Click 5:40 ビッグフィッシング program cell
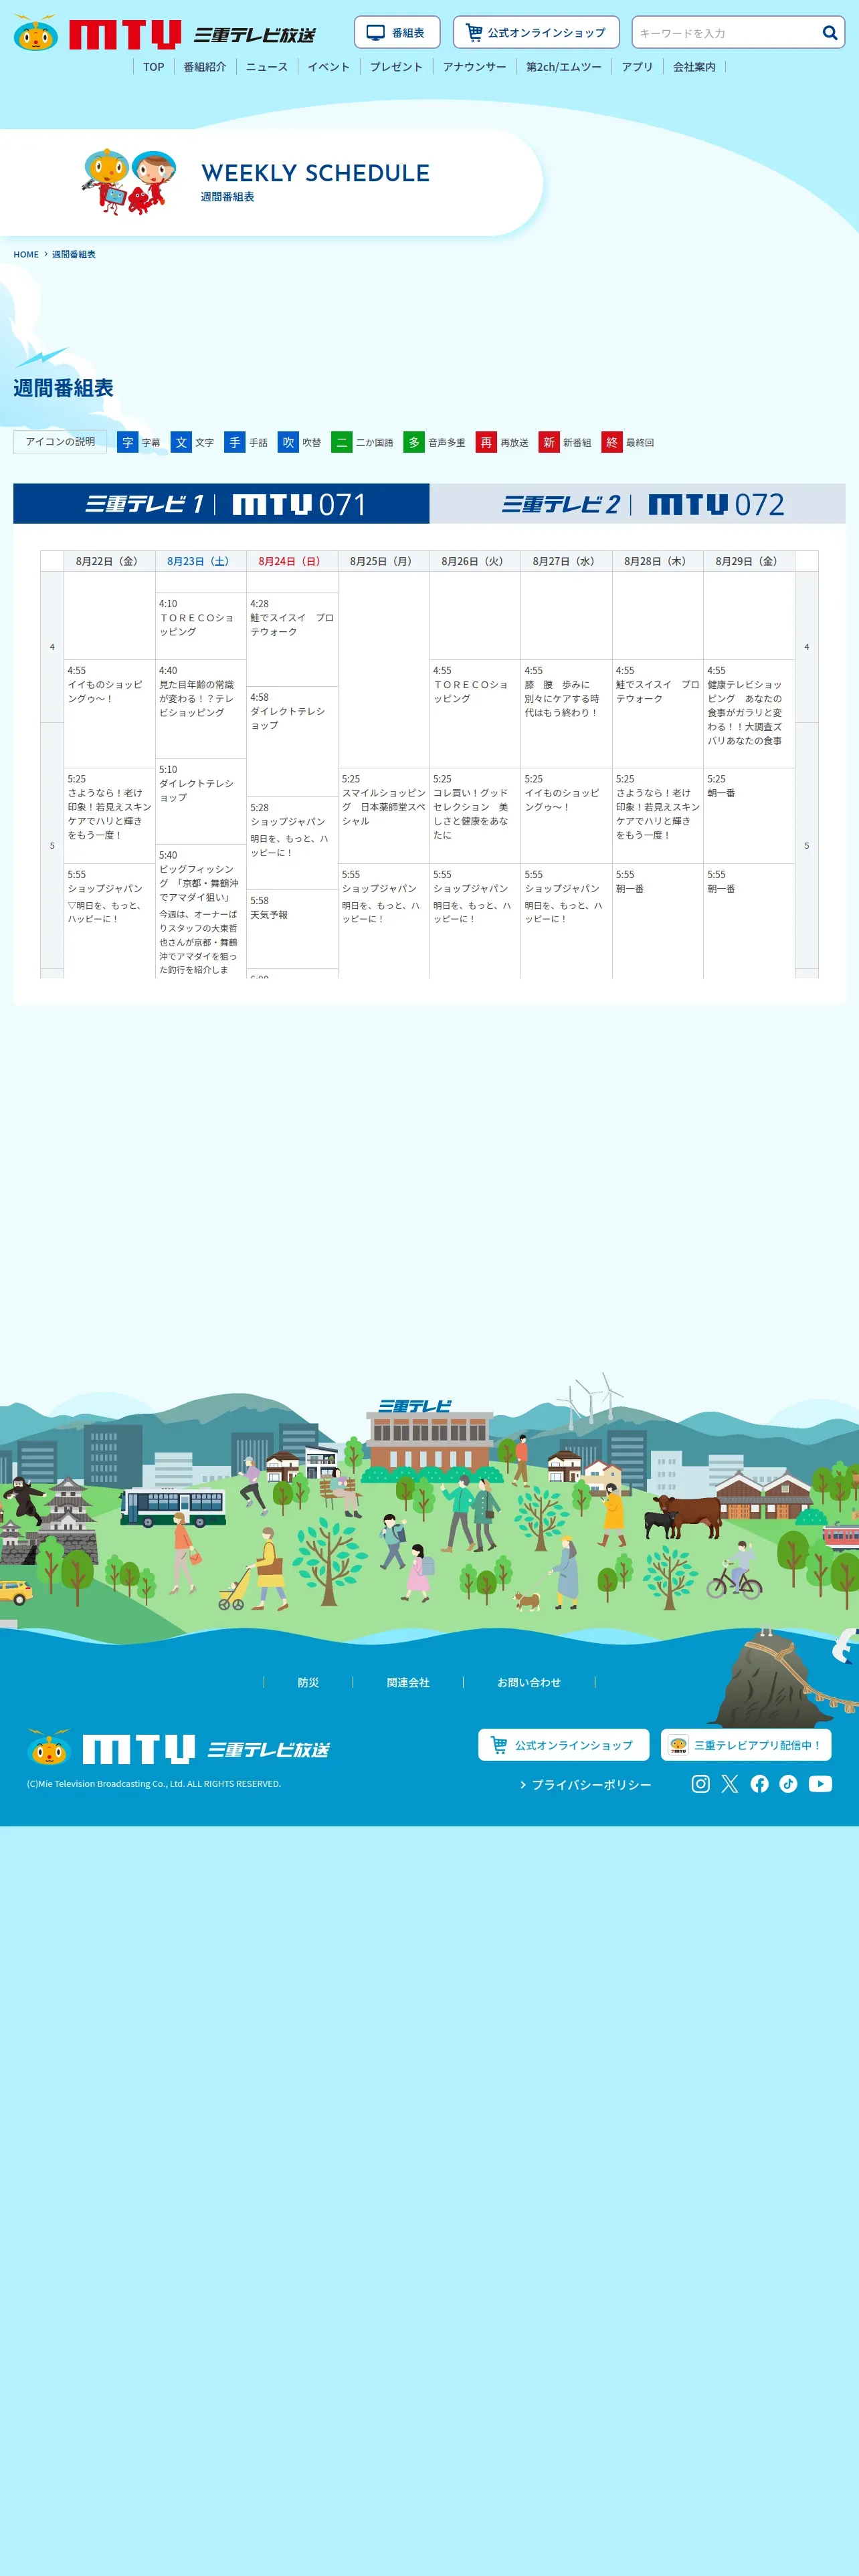 pos(201,911)
